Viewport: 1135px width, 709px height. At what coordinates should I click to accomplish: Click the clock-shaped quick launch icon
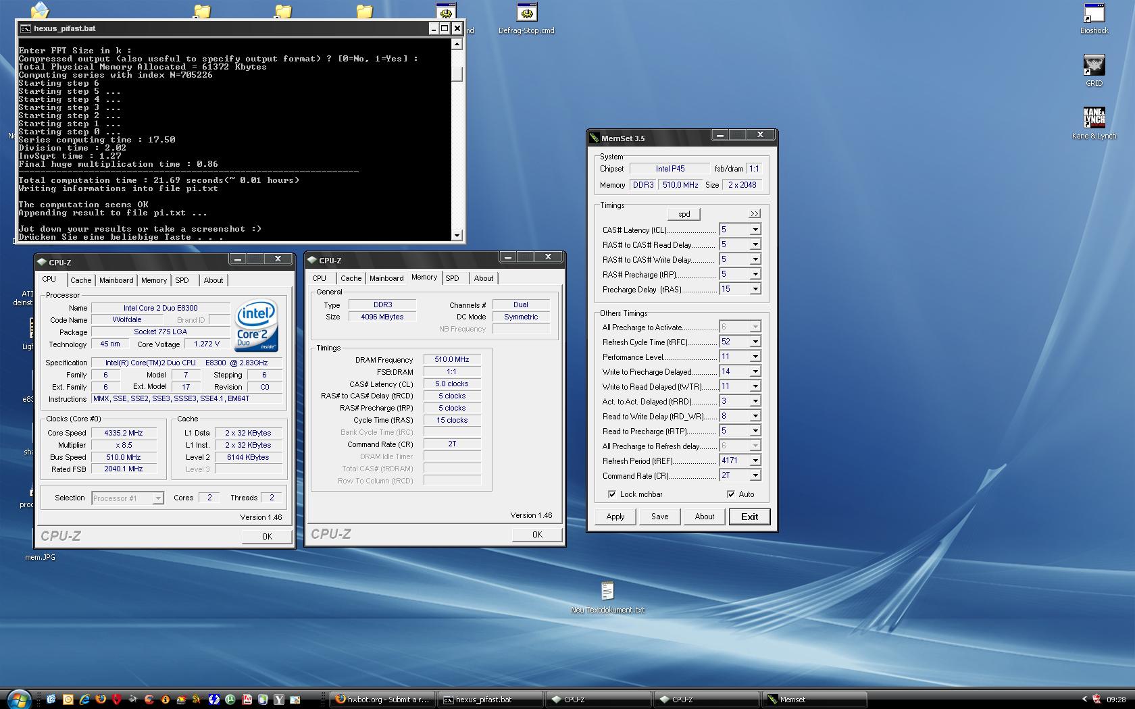68,700
